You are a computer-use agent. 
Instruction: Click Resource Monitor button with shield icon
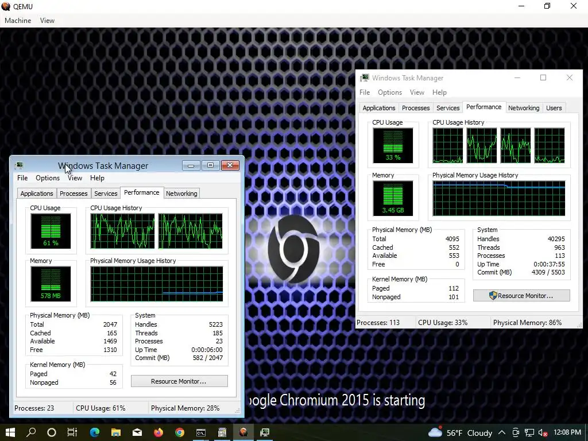[x=521, y=296]
